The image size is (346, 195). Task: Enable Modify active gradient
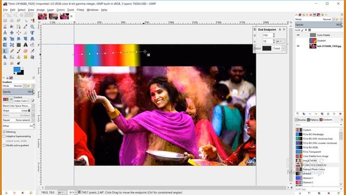click(4, 146)
